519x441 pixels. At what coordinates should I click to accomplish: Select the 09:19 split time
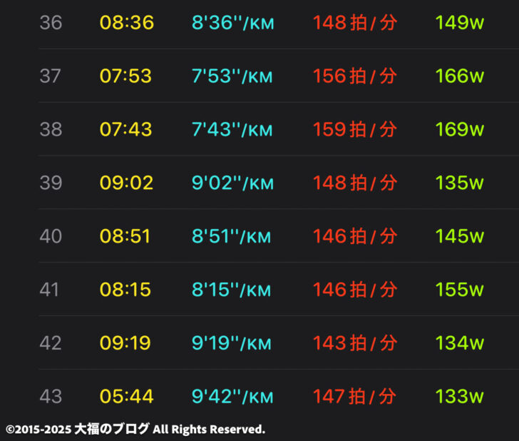(125, 343)
